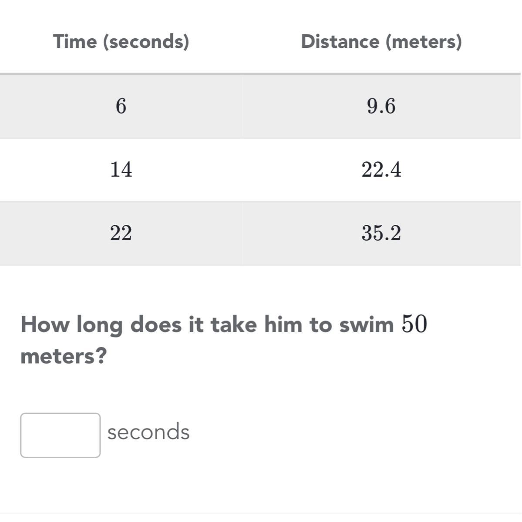The width and height of the screenshot is (522, 522).
Task: Click the time cell showing 22
Action: tap(121, 233)
